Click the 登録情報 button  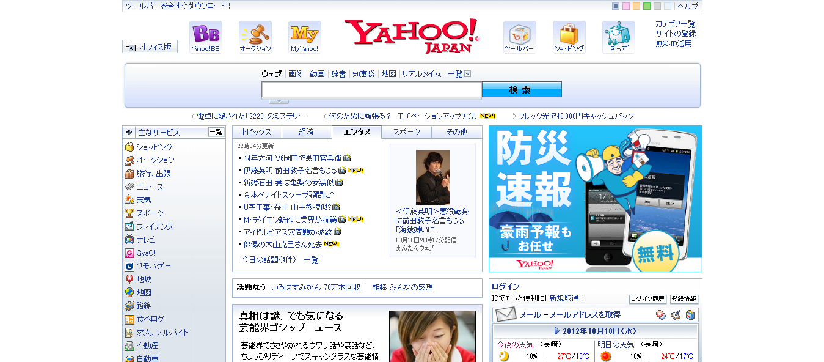coord(684,299)
